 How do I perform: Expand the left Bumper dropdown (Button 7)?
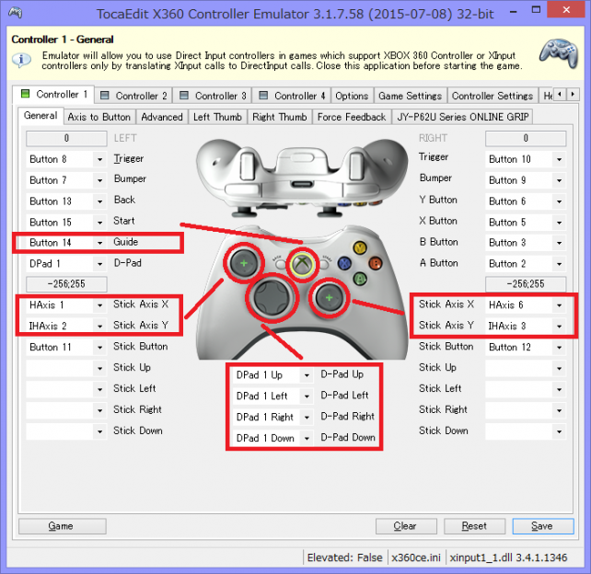pos(100,180)
